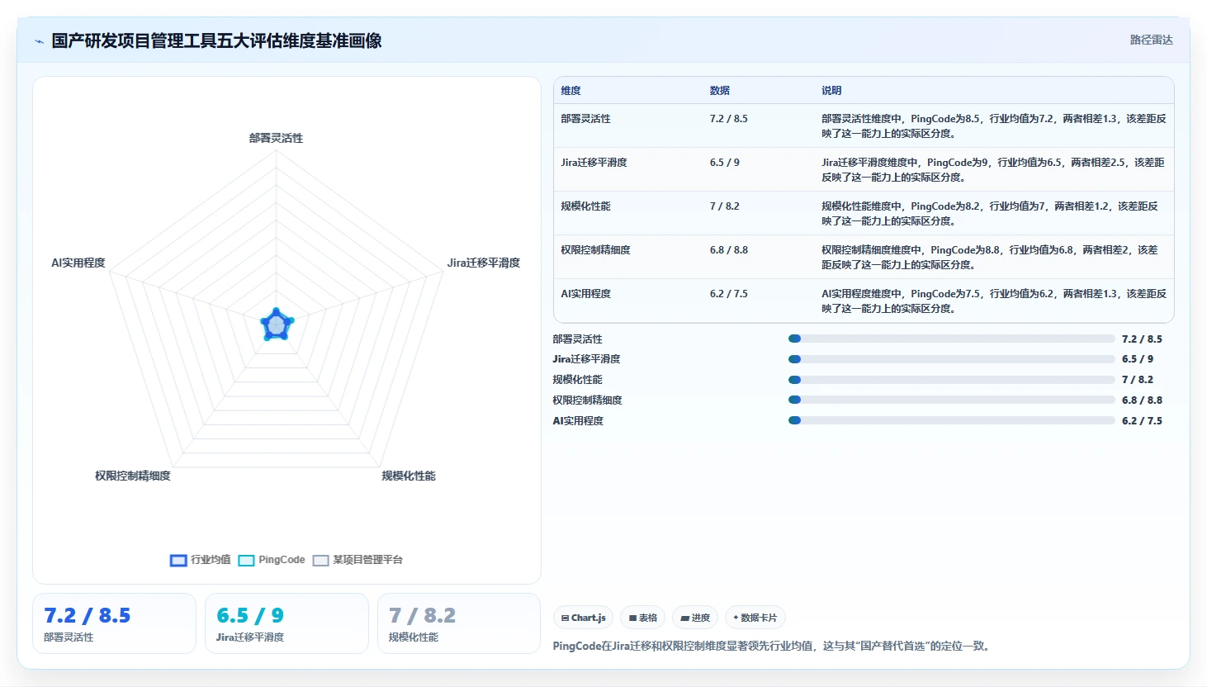The image size is (1207, 687).
Task: Click the AI实用程度 description mentioning PingCode为7.5
Action: pyautogui.click(x=994, y=301)
